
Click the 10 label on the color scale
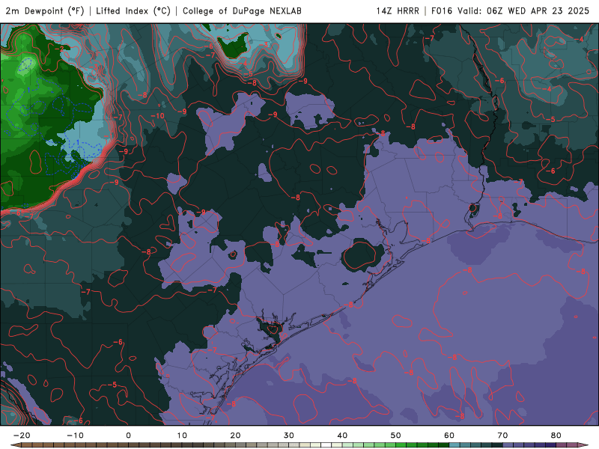coord(182,436)
